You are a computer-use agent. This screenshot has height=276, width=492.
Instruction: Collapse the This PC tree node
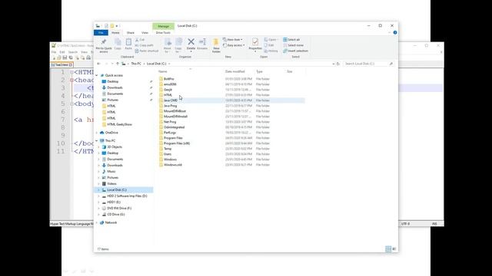coord(97,141)
